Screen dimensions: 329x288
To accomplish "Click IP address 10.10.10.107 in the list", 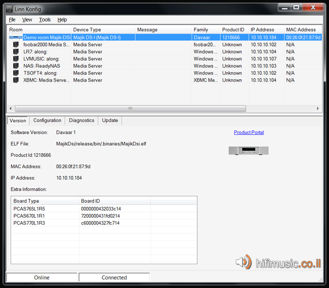I will [x=264, y=59].
